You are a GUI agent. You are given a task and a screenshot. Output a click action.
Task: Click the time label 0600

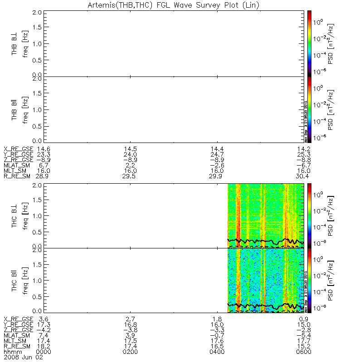(304, 352)
